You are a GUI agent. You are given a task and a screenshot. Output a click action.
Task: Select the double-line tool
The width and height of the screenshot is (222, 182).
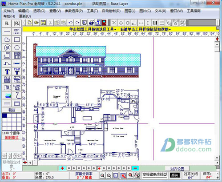[7, 103]
